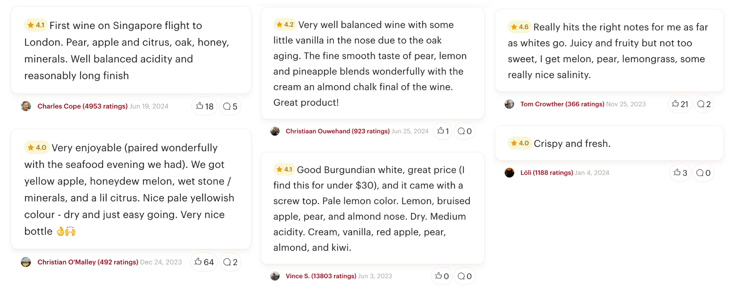Open Tom Crowther's profile link
The image size is (732, 289).
pyautogui.click(x=562, y=104)
